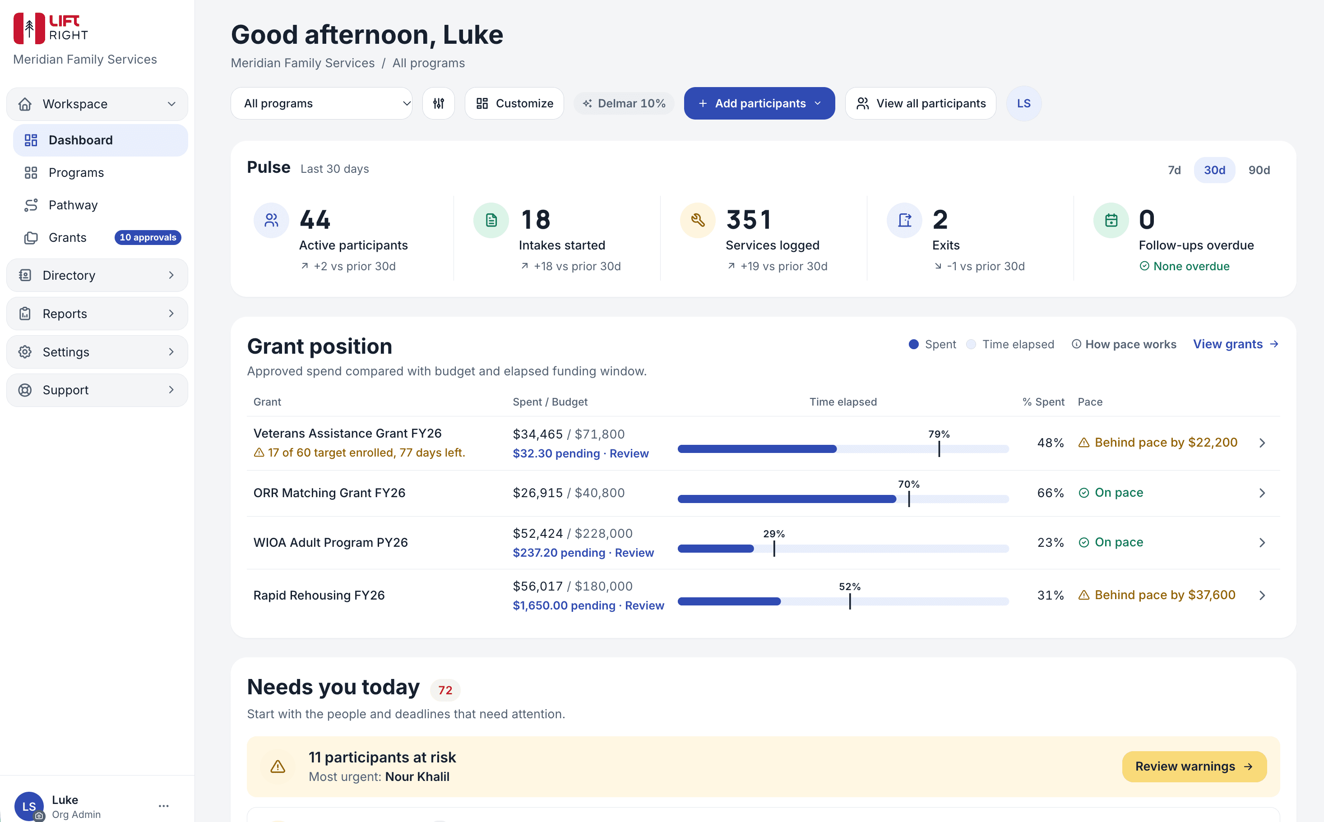This screenshot has width=1324, height=822.
Task: Review the $1,650.00 pending amount
Action: pos(588,605)
